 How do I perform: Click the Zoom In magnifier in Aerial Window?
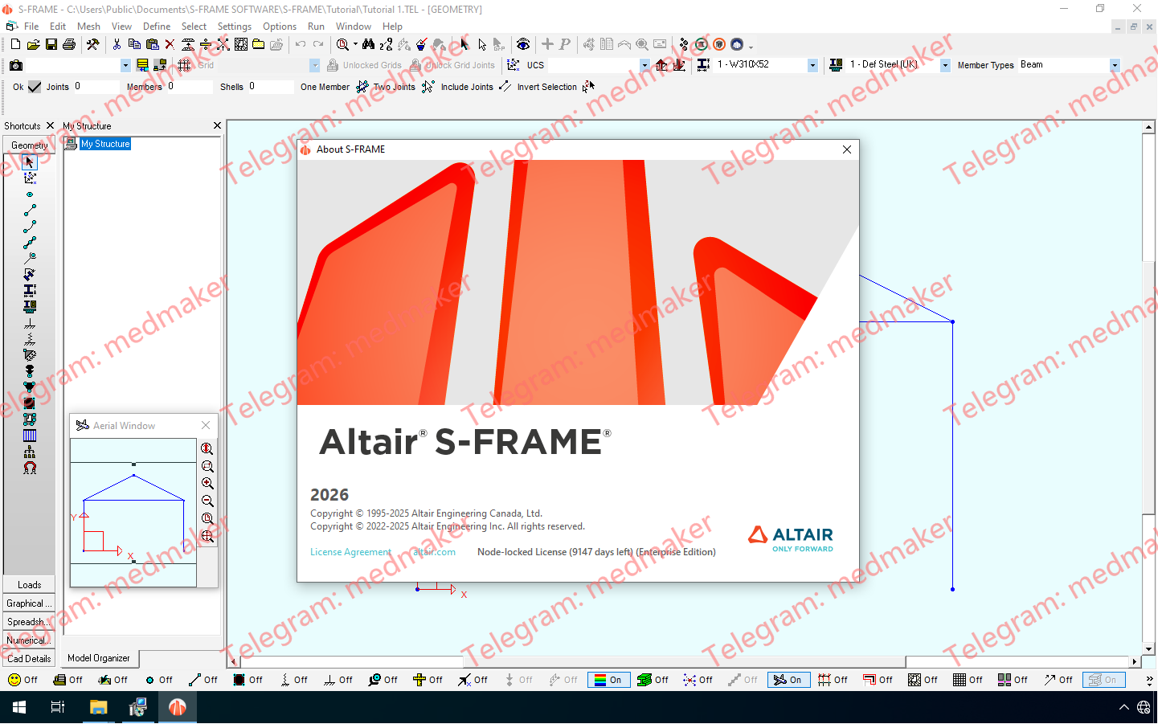(207, 484)
